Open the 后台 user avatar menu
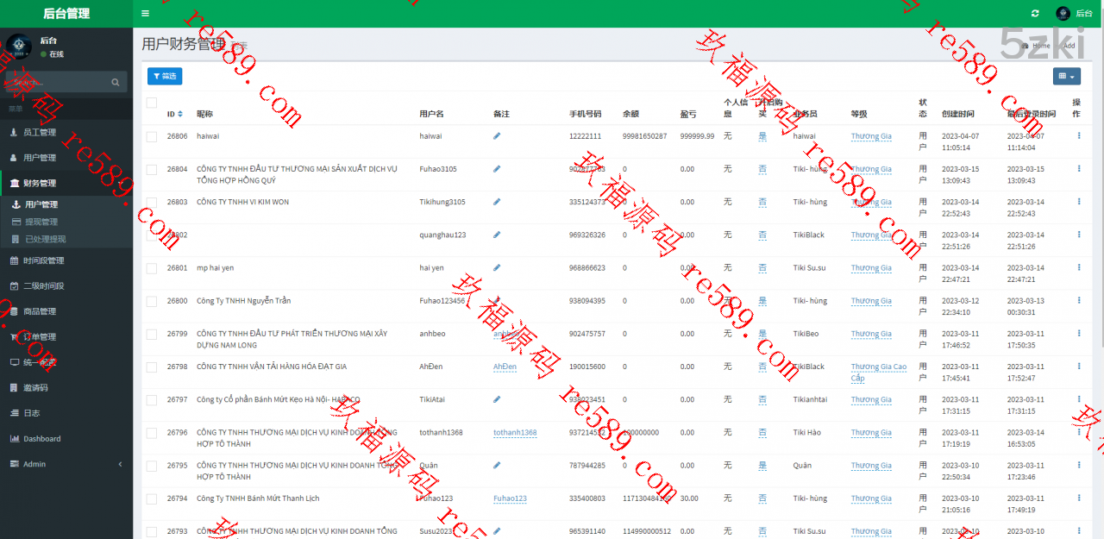This screenshot has width=1104, height=539. (x=1074, y=14)
